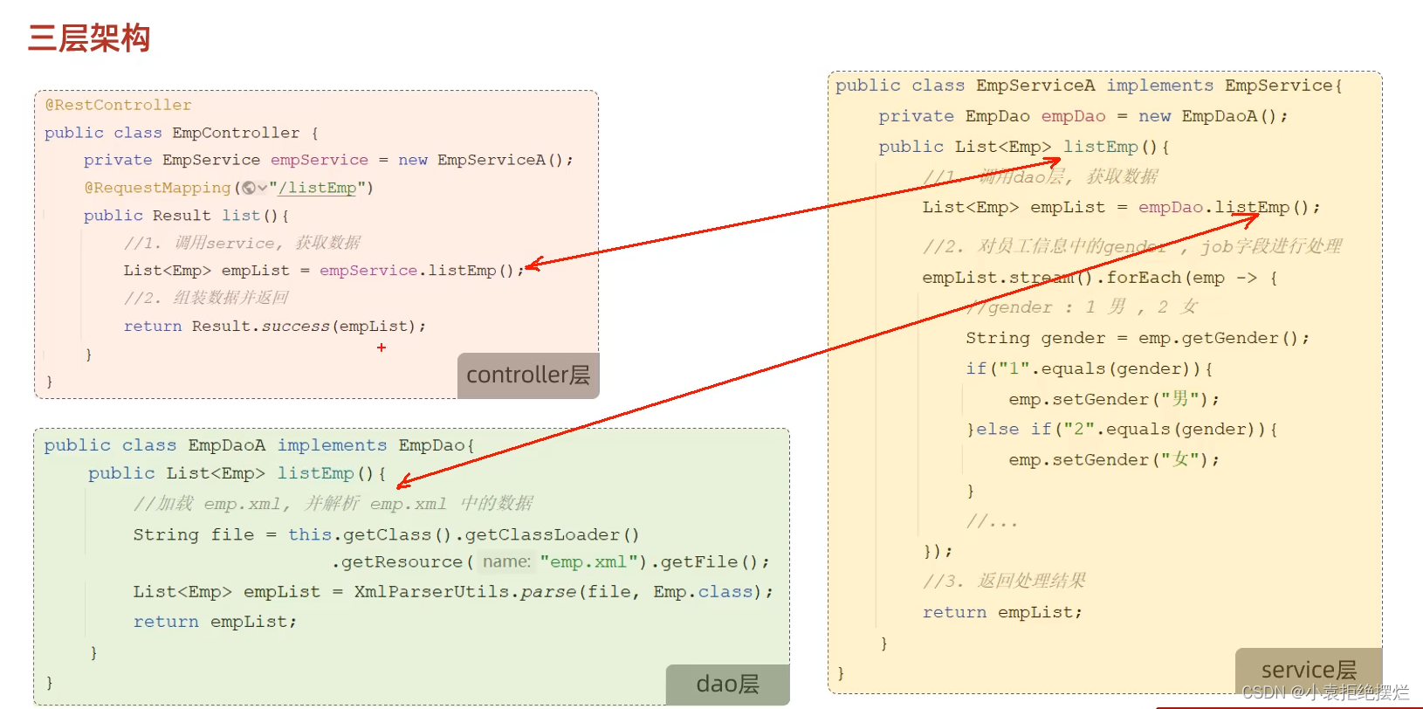
Task: Open the "/listEmp" URL link
Action: (x=317, y=188)
